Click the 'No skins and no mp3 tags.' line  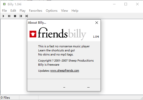point(56,54)
